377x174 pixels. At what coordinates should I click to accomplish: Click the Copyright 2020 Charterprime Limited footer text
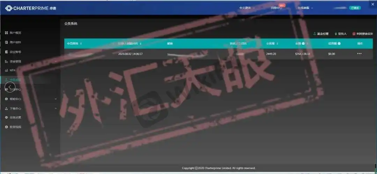(x=219, y=168)
